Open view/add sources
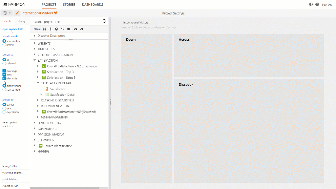The width and height of the screenshot is (336, 189). [12, 173]
